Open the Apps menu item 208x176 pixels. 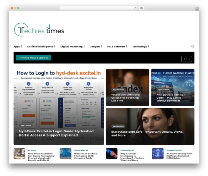pyautogui.click(x=17, y=47)
